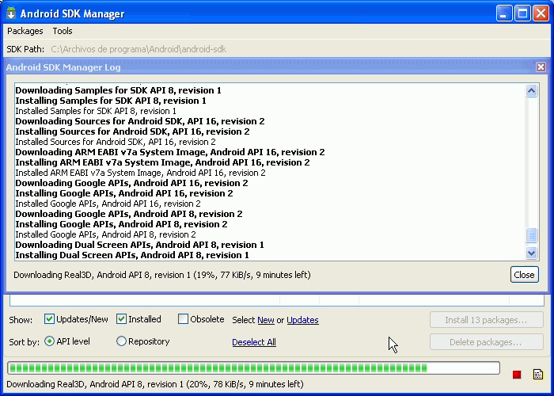This screenshot has width=554, height=396.
Task: Open the Tools menu
Action: [x=63, y=31]
